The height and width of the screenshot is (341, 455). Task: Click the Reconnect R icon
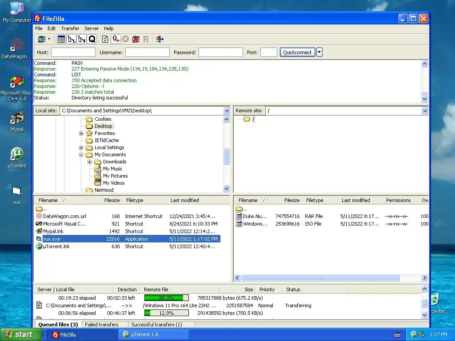coord(146,39)
